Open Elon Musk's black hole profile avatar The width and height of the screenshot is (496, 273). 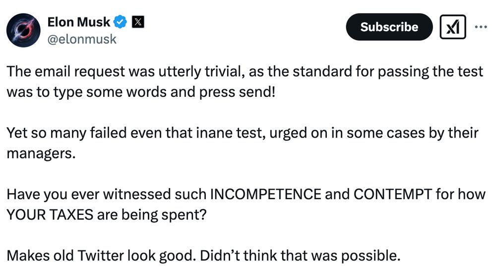point(23,30)
